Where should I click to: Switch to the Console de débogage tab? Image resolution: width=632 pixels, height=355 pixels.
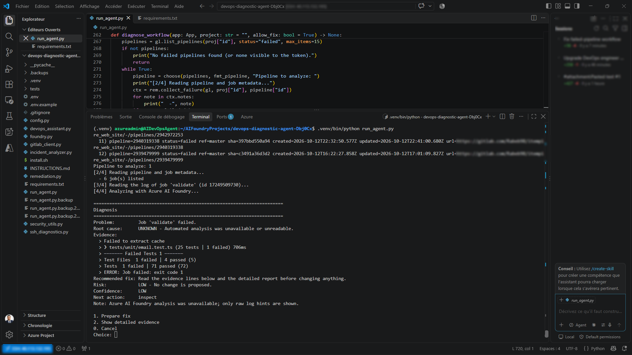[x=162, y=117]
